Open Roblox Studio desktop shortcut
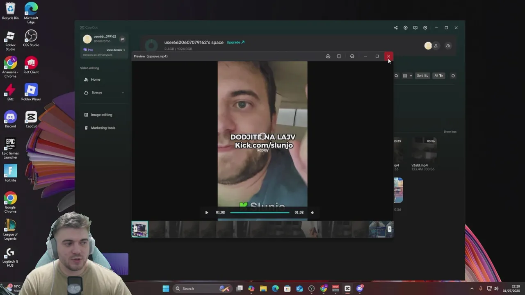Screen dimensions: 525x295 point(10,41)
